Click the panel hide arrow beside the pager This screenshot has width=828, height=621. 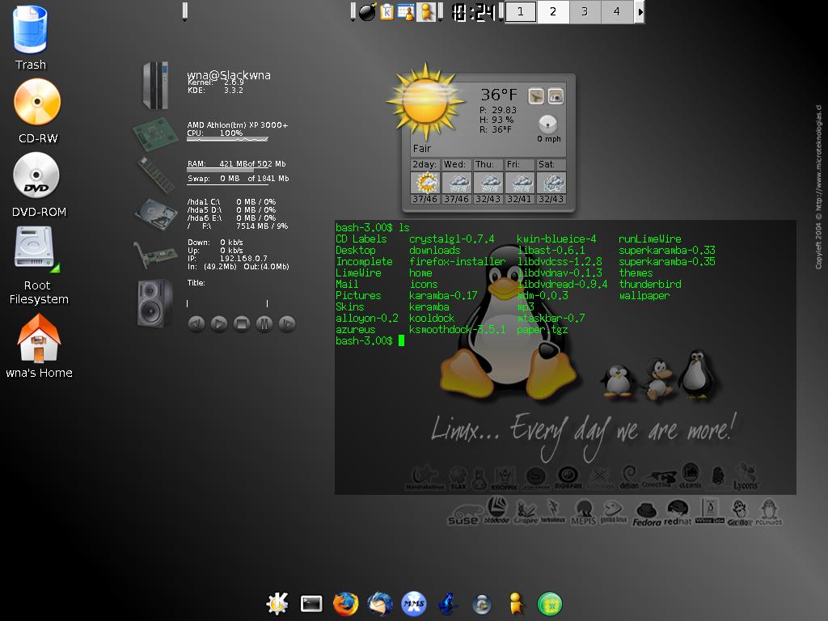point(640,11)
